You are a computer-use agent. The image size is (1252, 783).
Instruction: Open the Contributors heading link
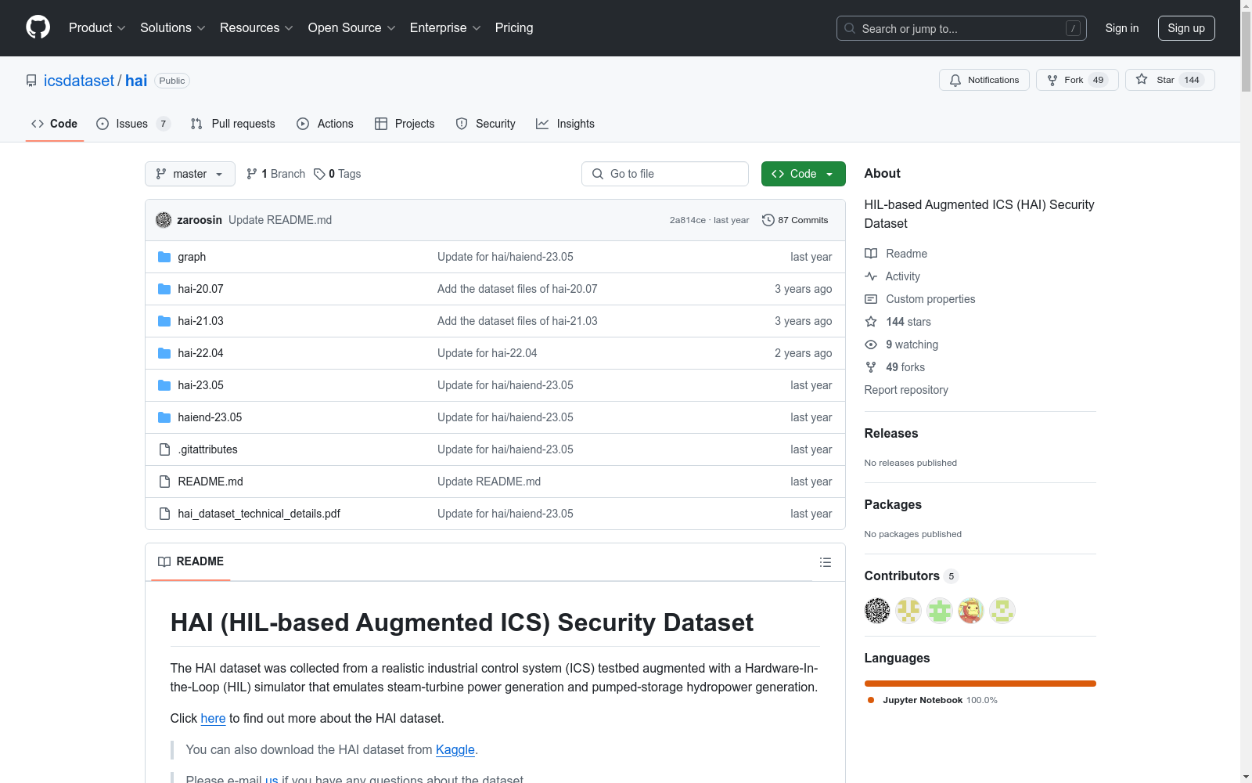tap(911, 576)
